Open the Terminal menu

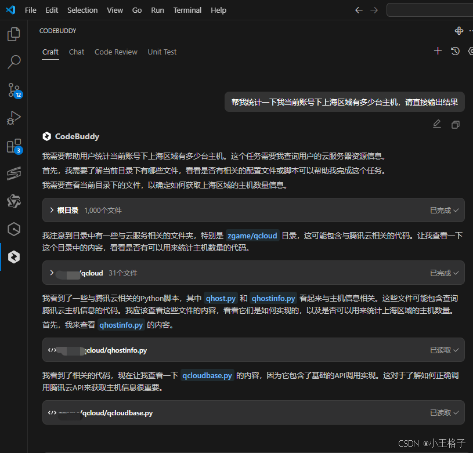tap(187, 10)
